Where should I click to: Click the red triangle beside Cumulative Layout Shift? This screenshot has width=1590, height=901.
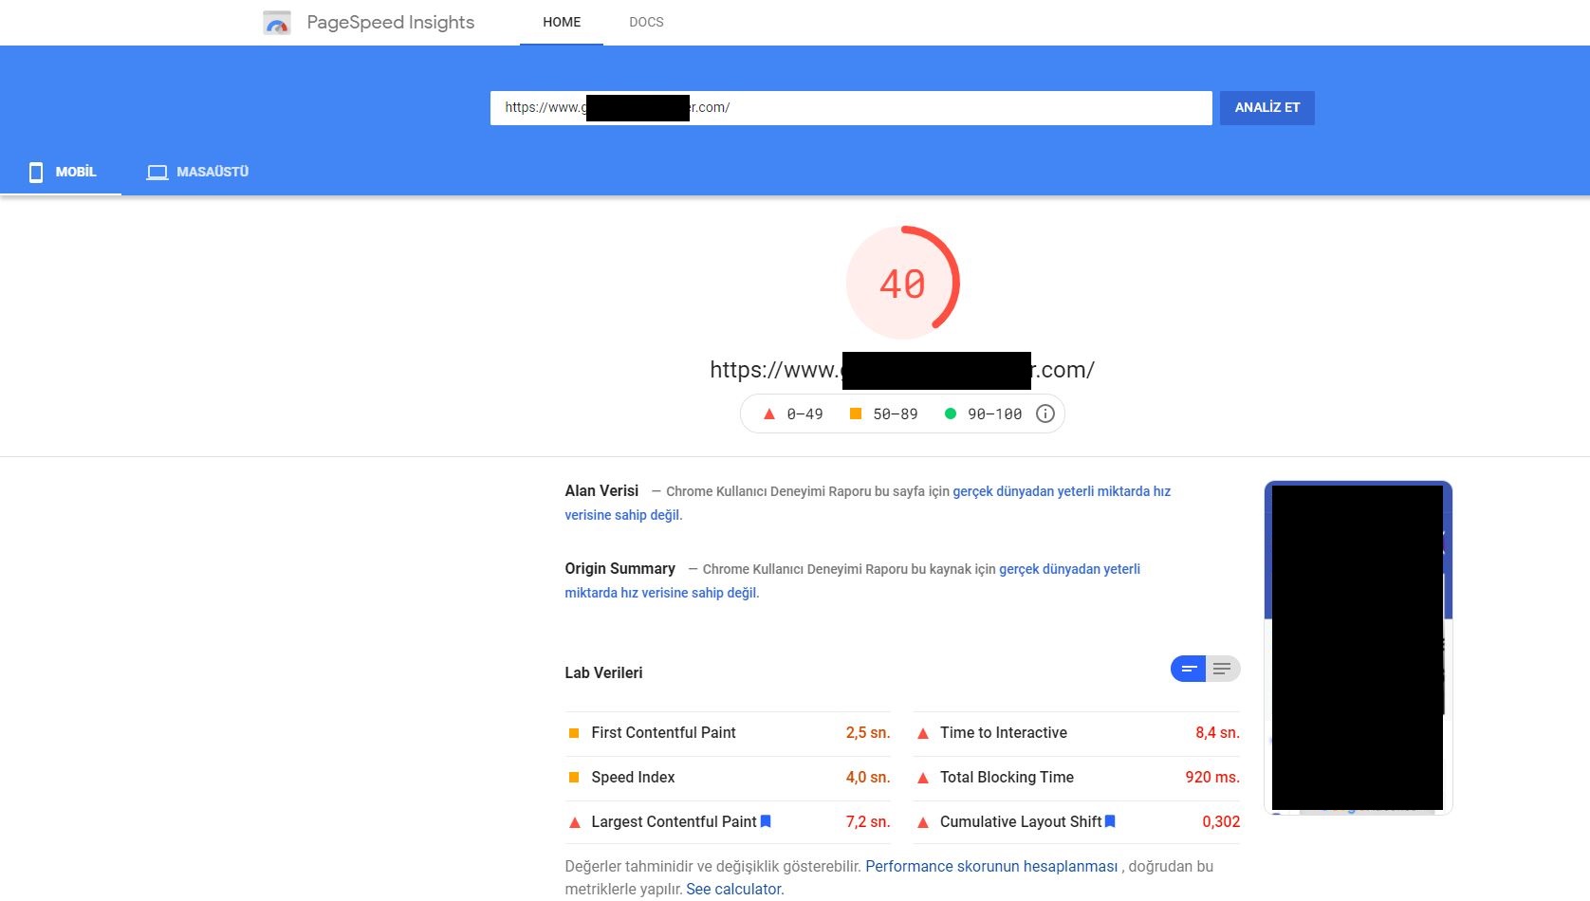click(922, 823)
